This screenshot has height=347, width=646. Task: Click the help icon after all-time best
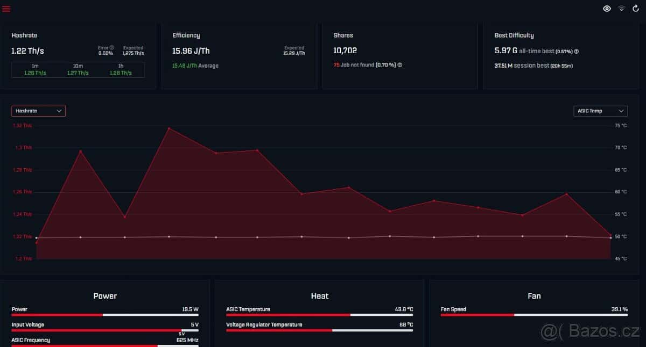coord(577,52)
